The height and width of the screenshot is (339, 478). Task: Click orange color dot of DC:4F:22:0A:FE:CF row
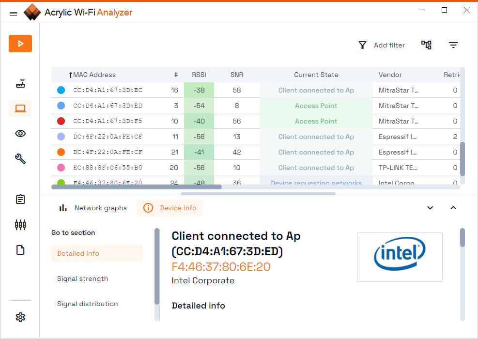coord(61,152)
